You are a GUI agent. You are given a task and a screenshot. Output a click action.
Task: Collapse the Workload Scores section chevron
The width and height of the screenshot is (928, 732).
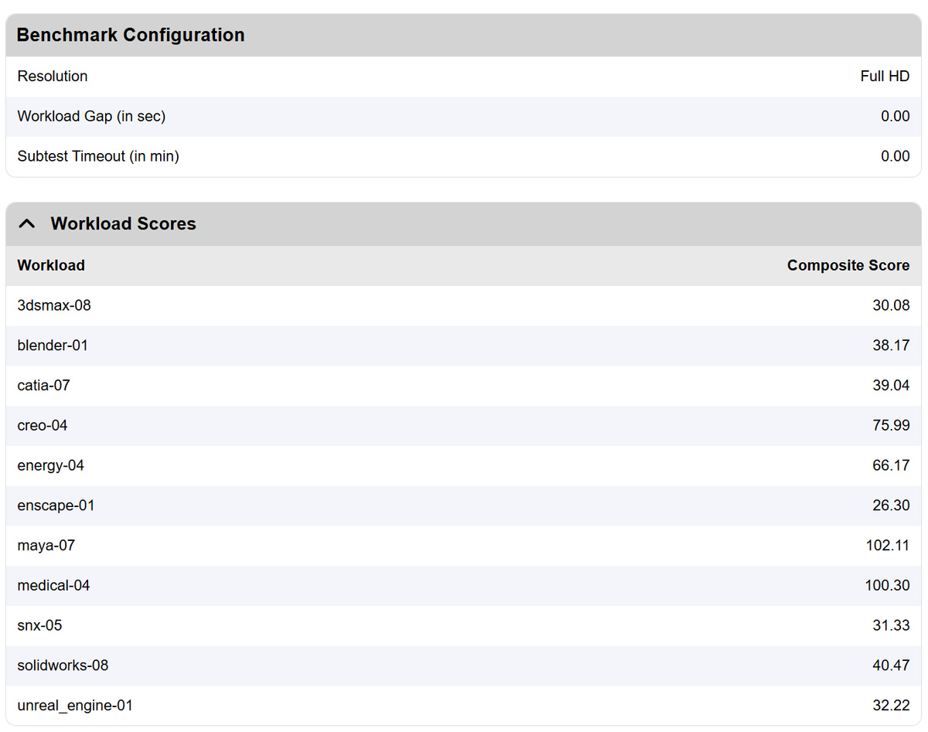pos(27,224)
